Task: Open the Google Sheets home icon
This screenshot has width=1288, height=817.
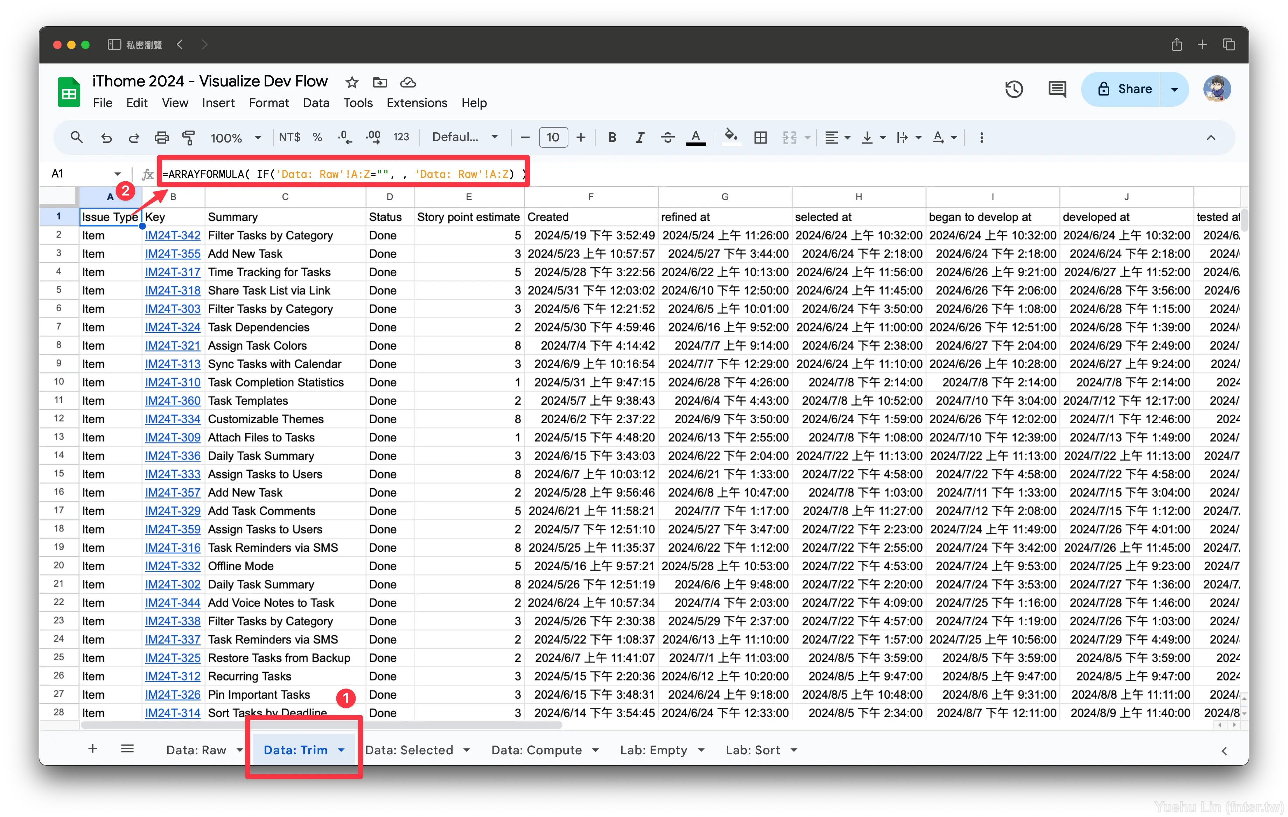Action: [69, 91]
